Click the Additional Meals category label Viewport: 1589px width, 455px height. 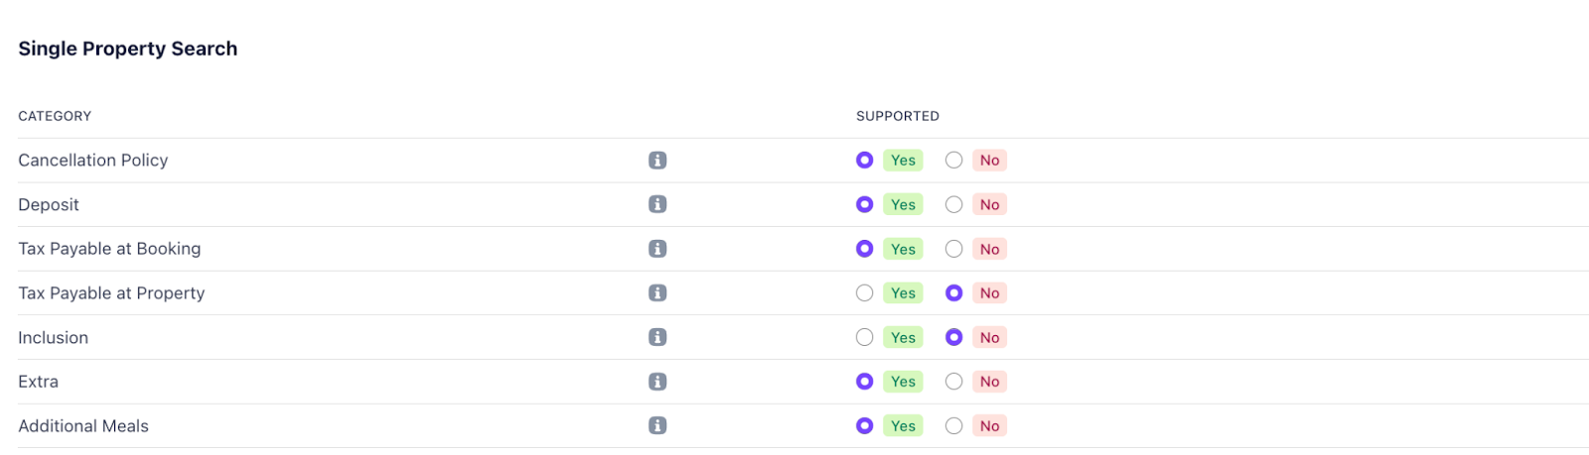tap(83, 426)
